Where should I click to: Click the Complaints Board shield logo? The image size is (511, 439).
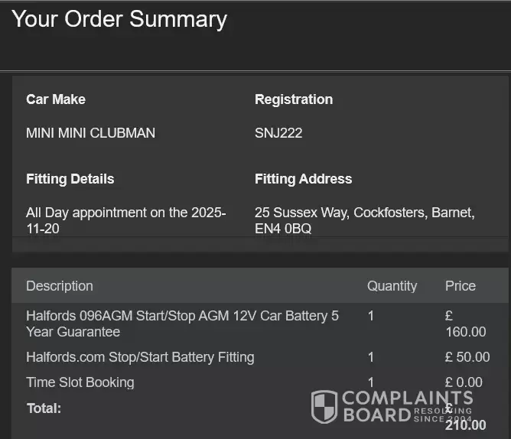(x=324, y=407)
